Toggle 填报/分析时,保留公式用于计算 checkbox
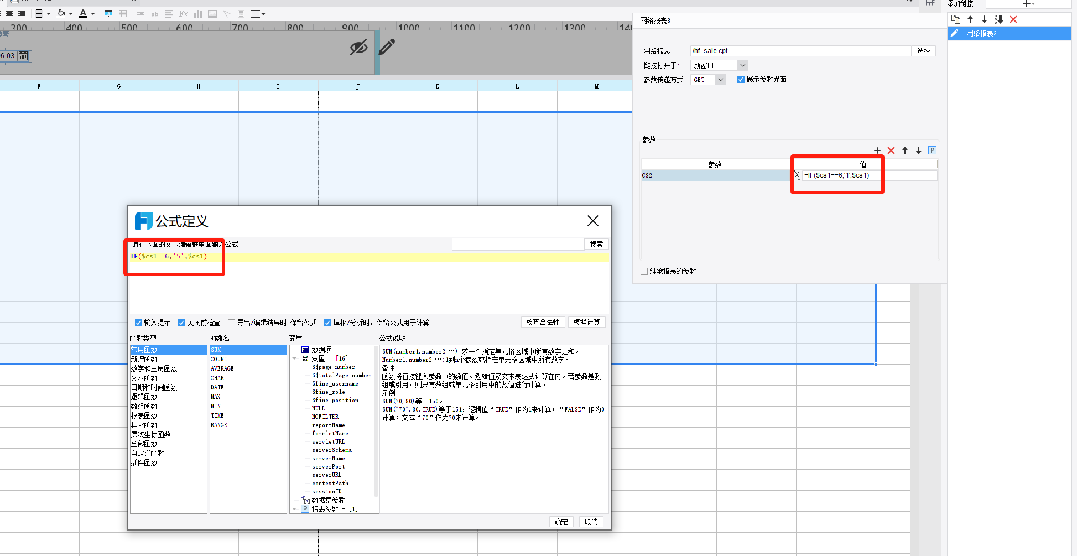Viewport: 1077px width, 556px height. (x=327, y=323)
